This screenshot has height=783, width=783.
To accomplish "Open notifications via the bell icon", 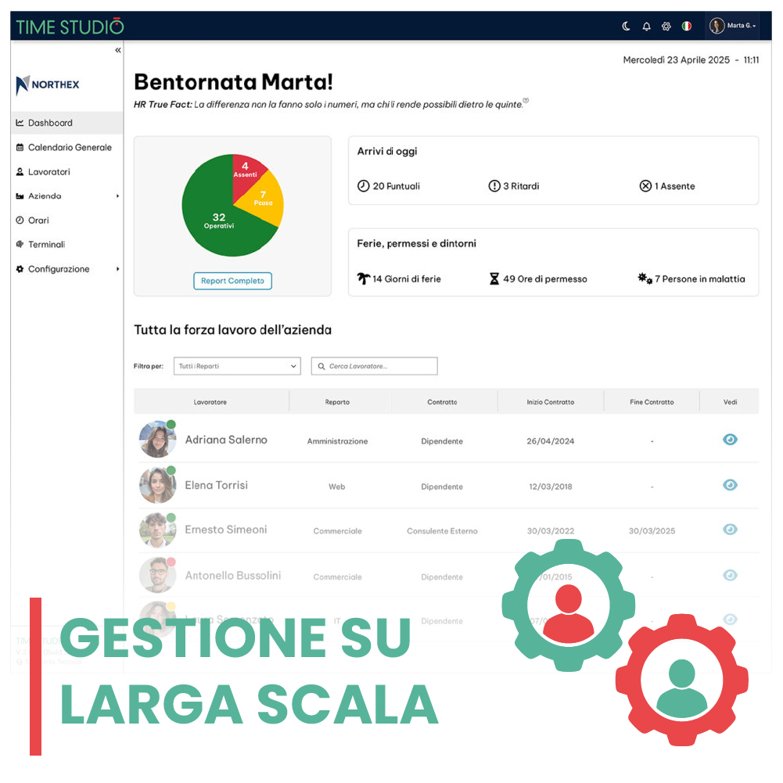I will [646, 26].
